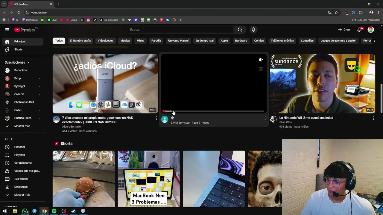
Task: Open Playlists in the sidebar
Action: point(23,155)
